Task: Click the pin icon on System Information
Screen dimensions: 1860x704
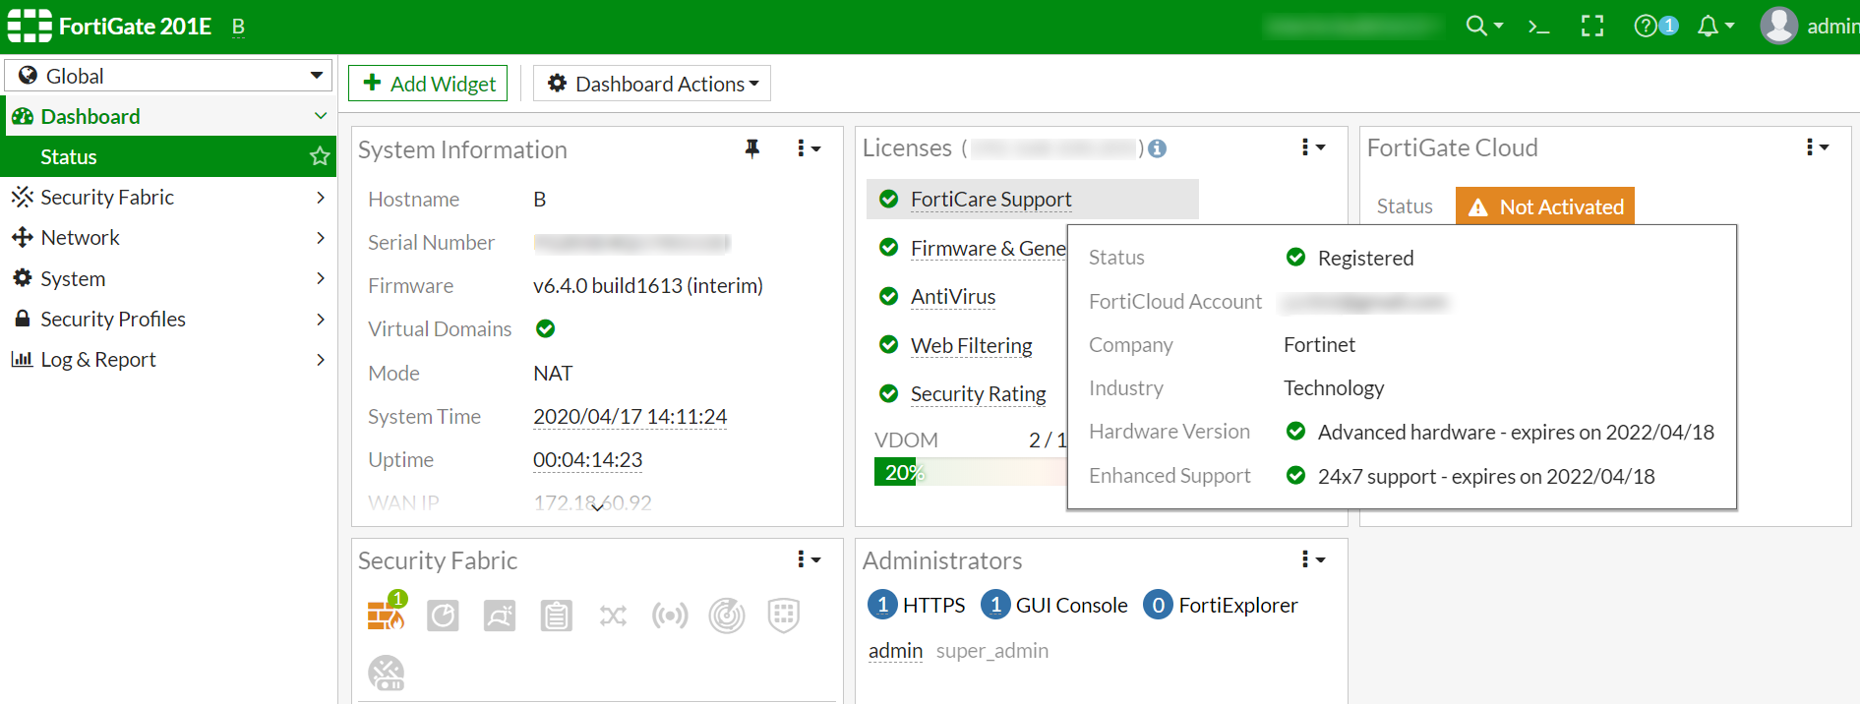Action: 752,148
